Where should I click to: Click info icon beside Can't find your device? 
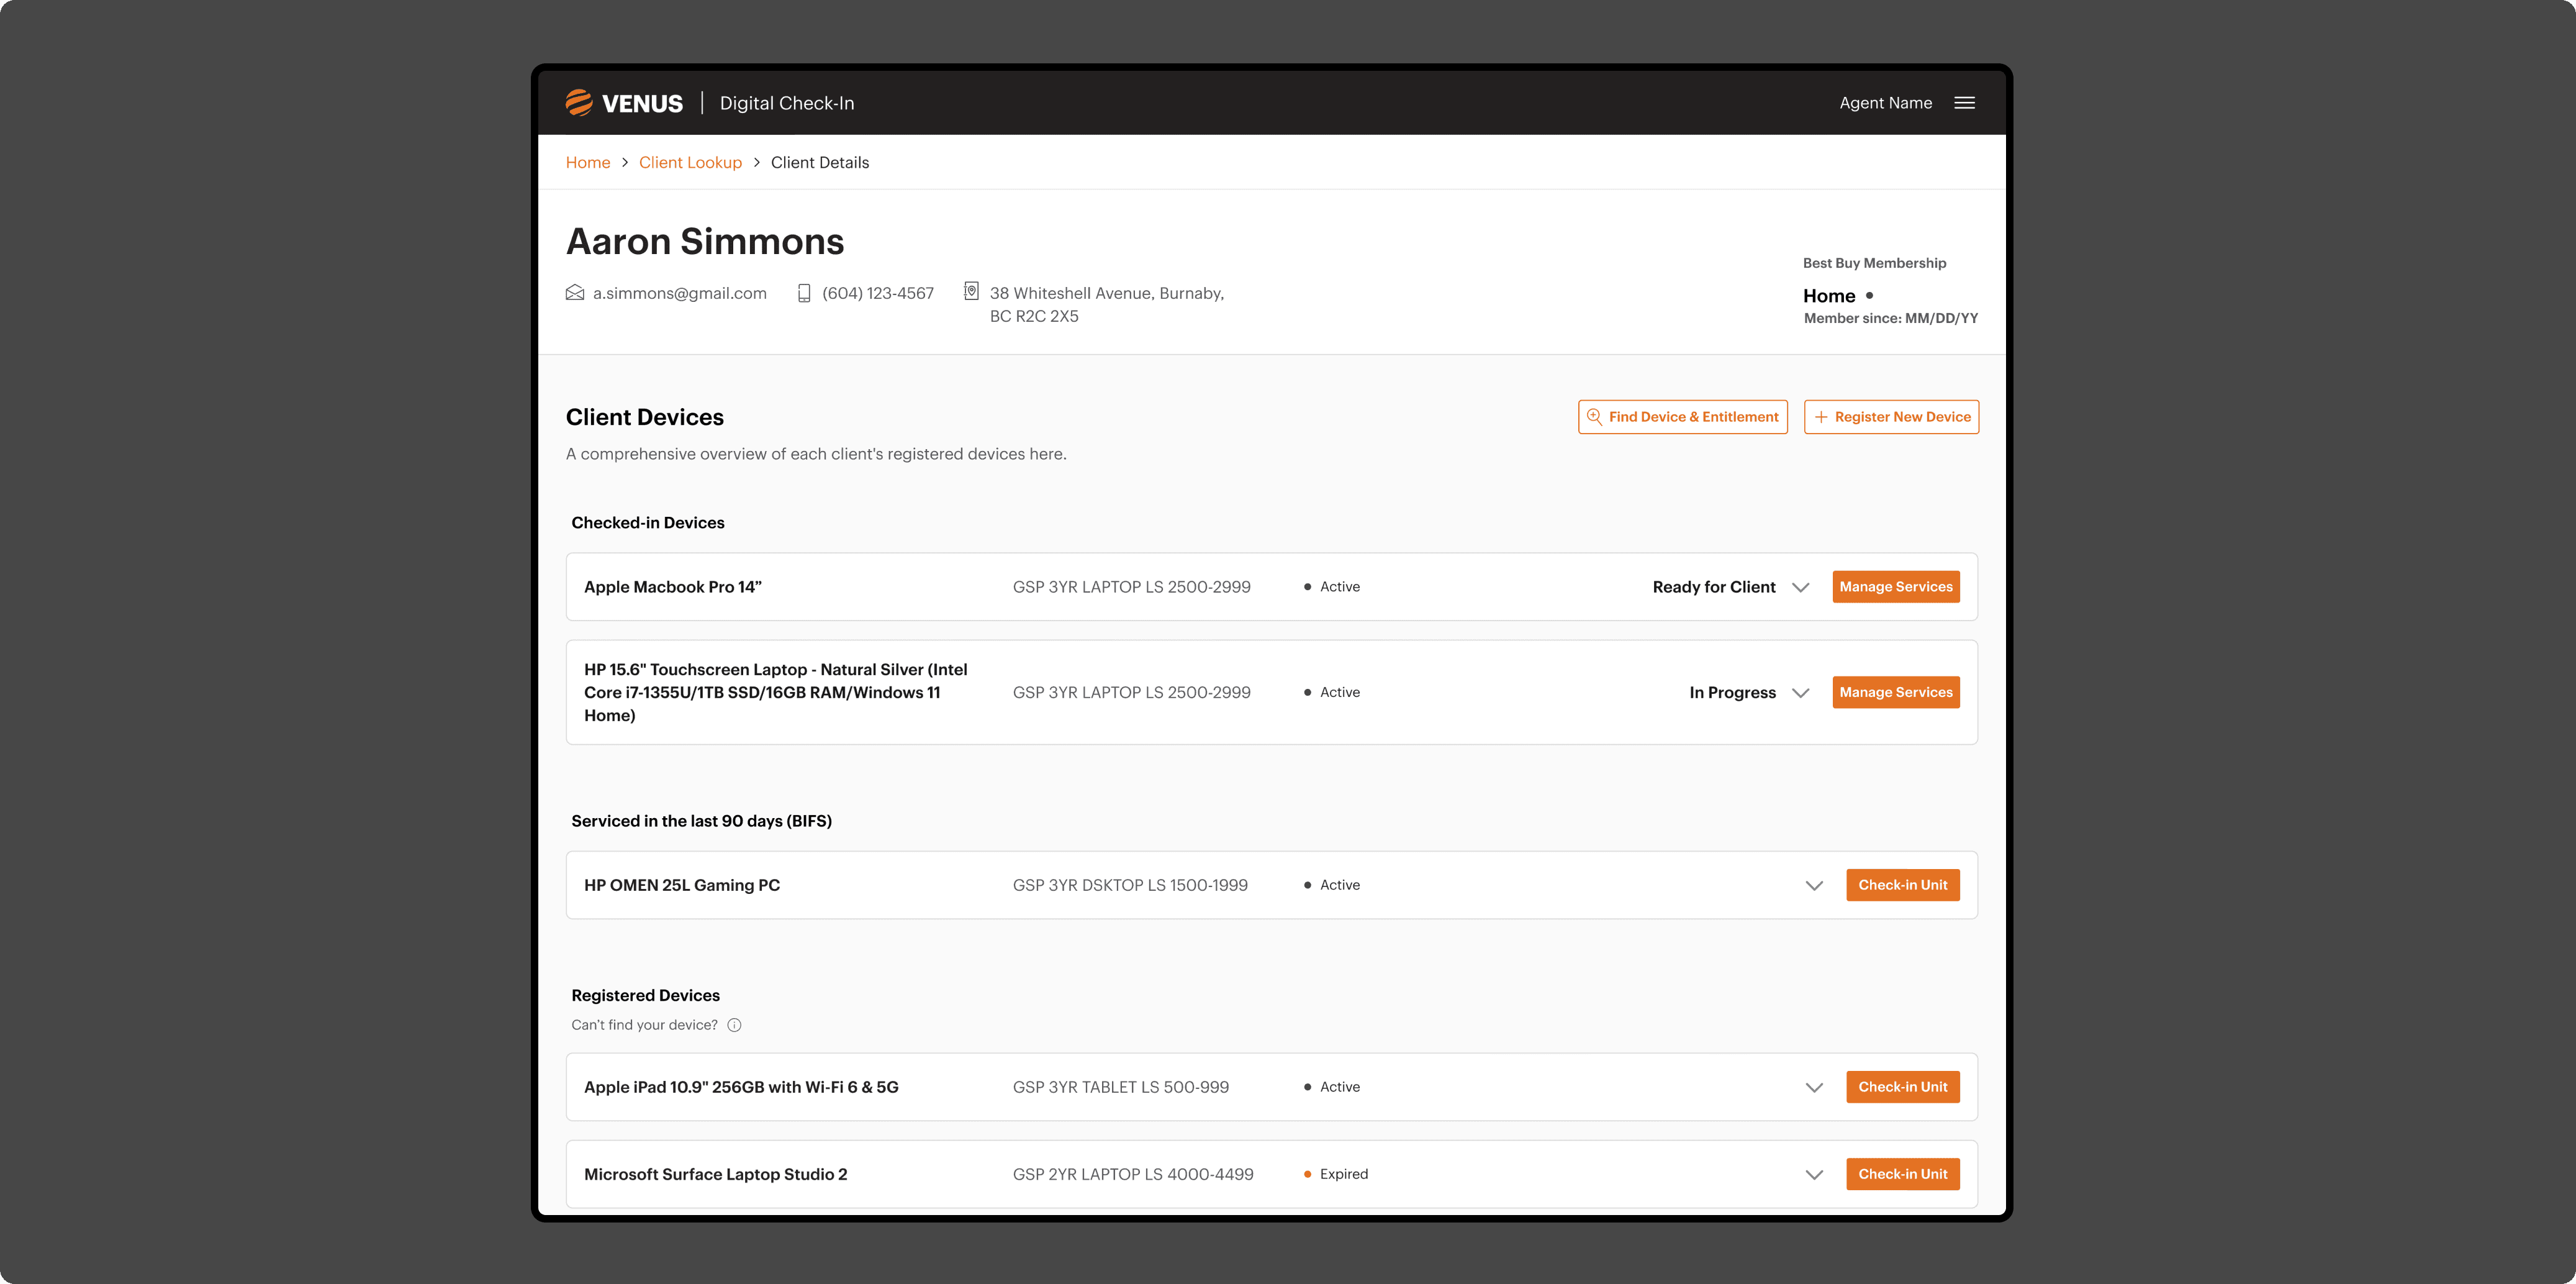tap(734, 1025)
